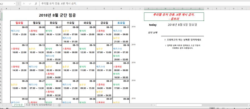Viewport: 250px width, 109px height.
Task: Select column H header
Action: coord(121,9)
